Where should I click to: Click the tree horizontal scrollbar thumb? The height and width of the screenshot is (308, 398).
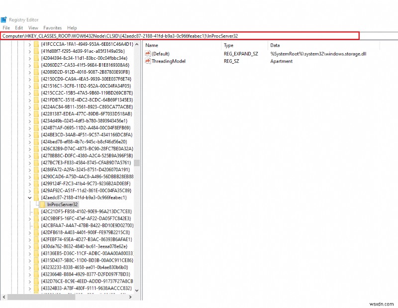(x=41, y=297)
